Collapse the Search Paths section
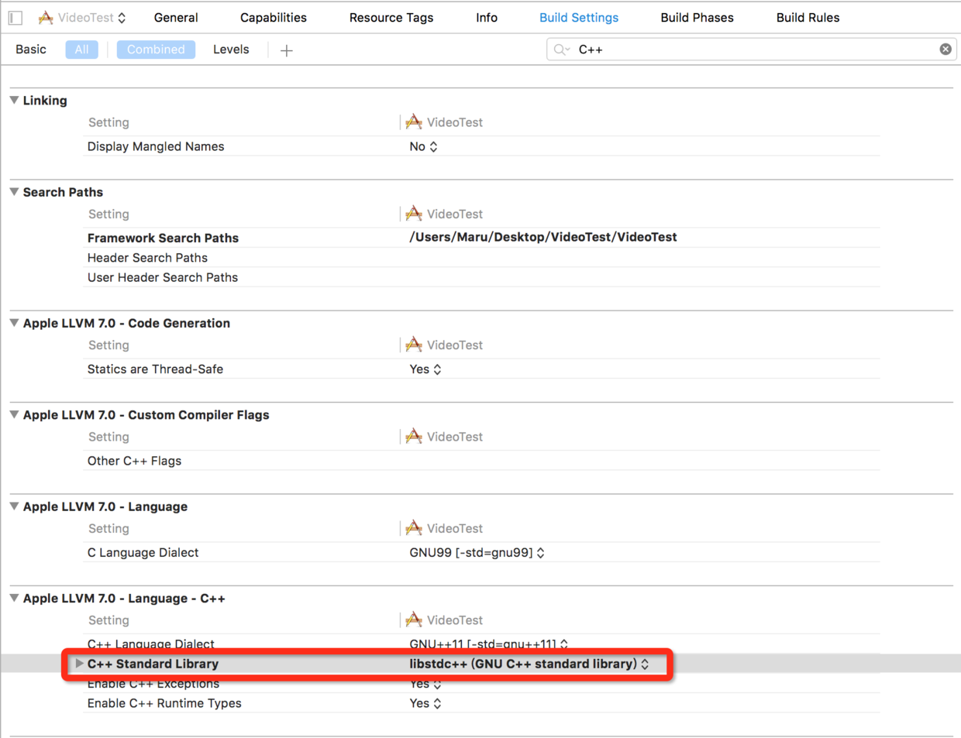961x738 pixels. 14,192
